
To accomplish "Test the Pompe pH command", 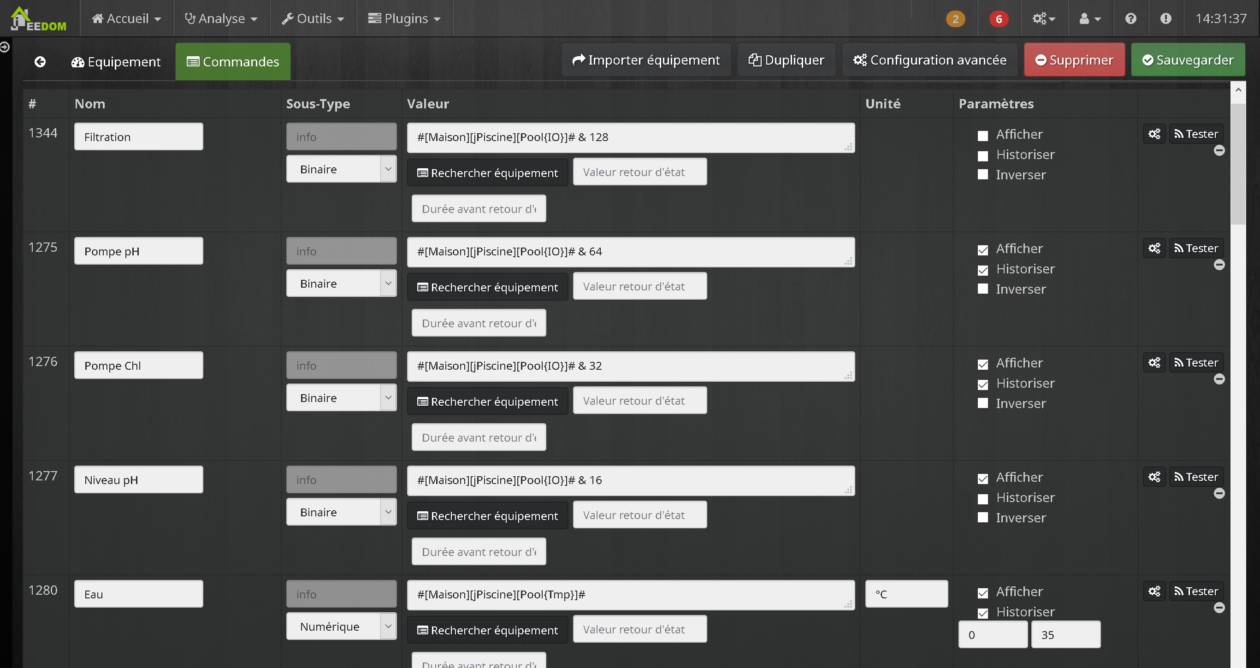I will pyautogui.click(x=1196, y=248).
